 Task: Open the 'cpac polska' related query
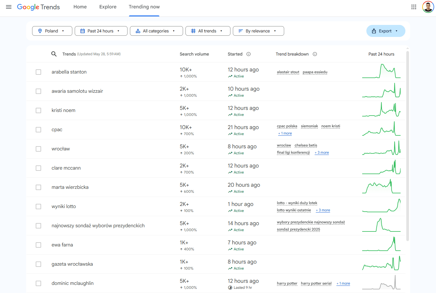[x=287, y=126]
